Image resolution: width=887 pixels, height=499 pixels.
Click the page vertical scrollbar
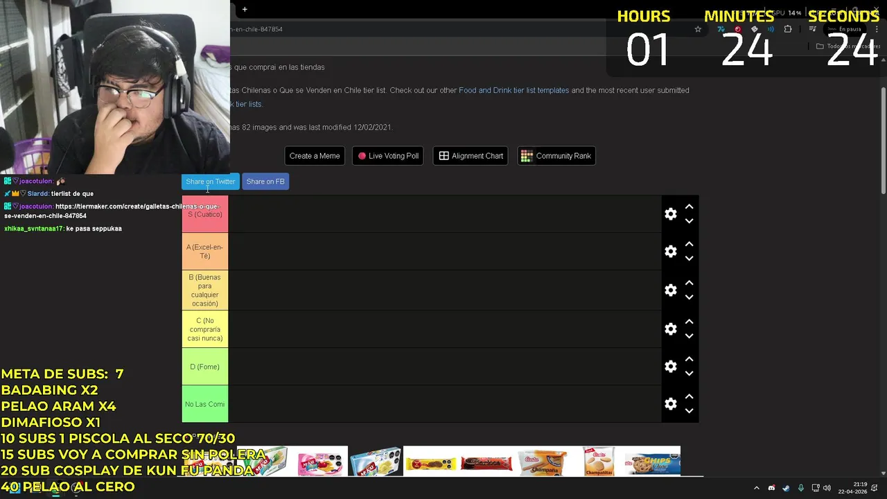pos(883,142)
